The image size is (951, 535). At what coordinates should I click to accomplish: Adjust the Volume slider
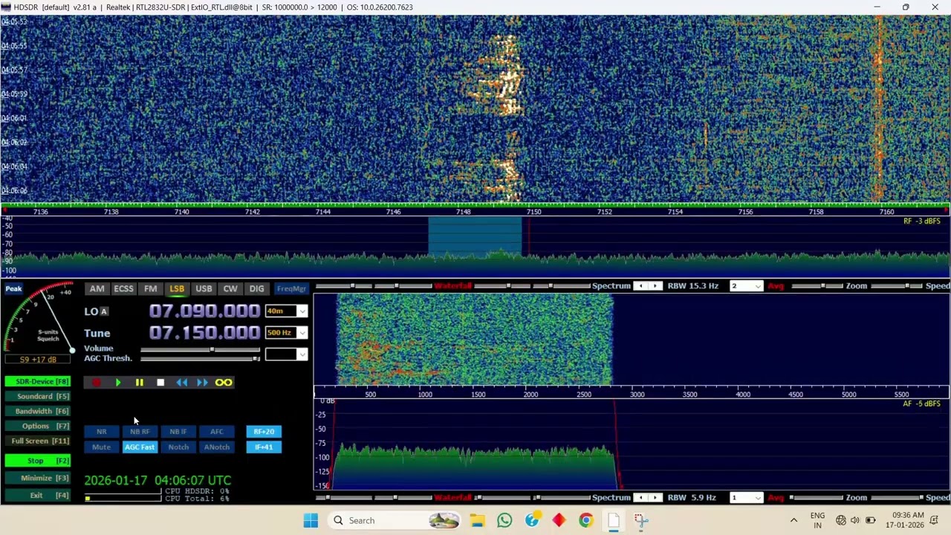(x=201, y=349)
